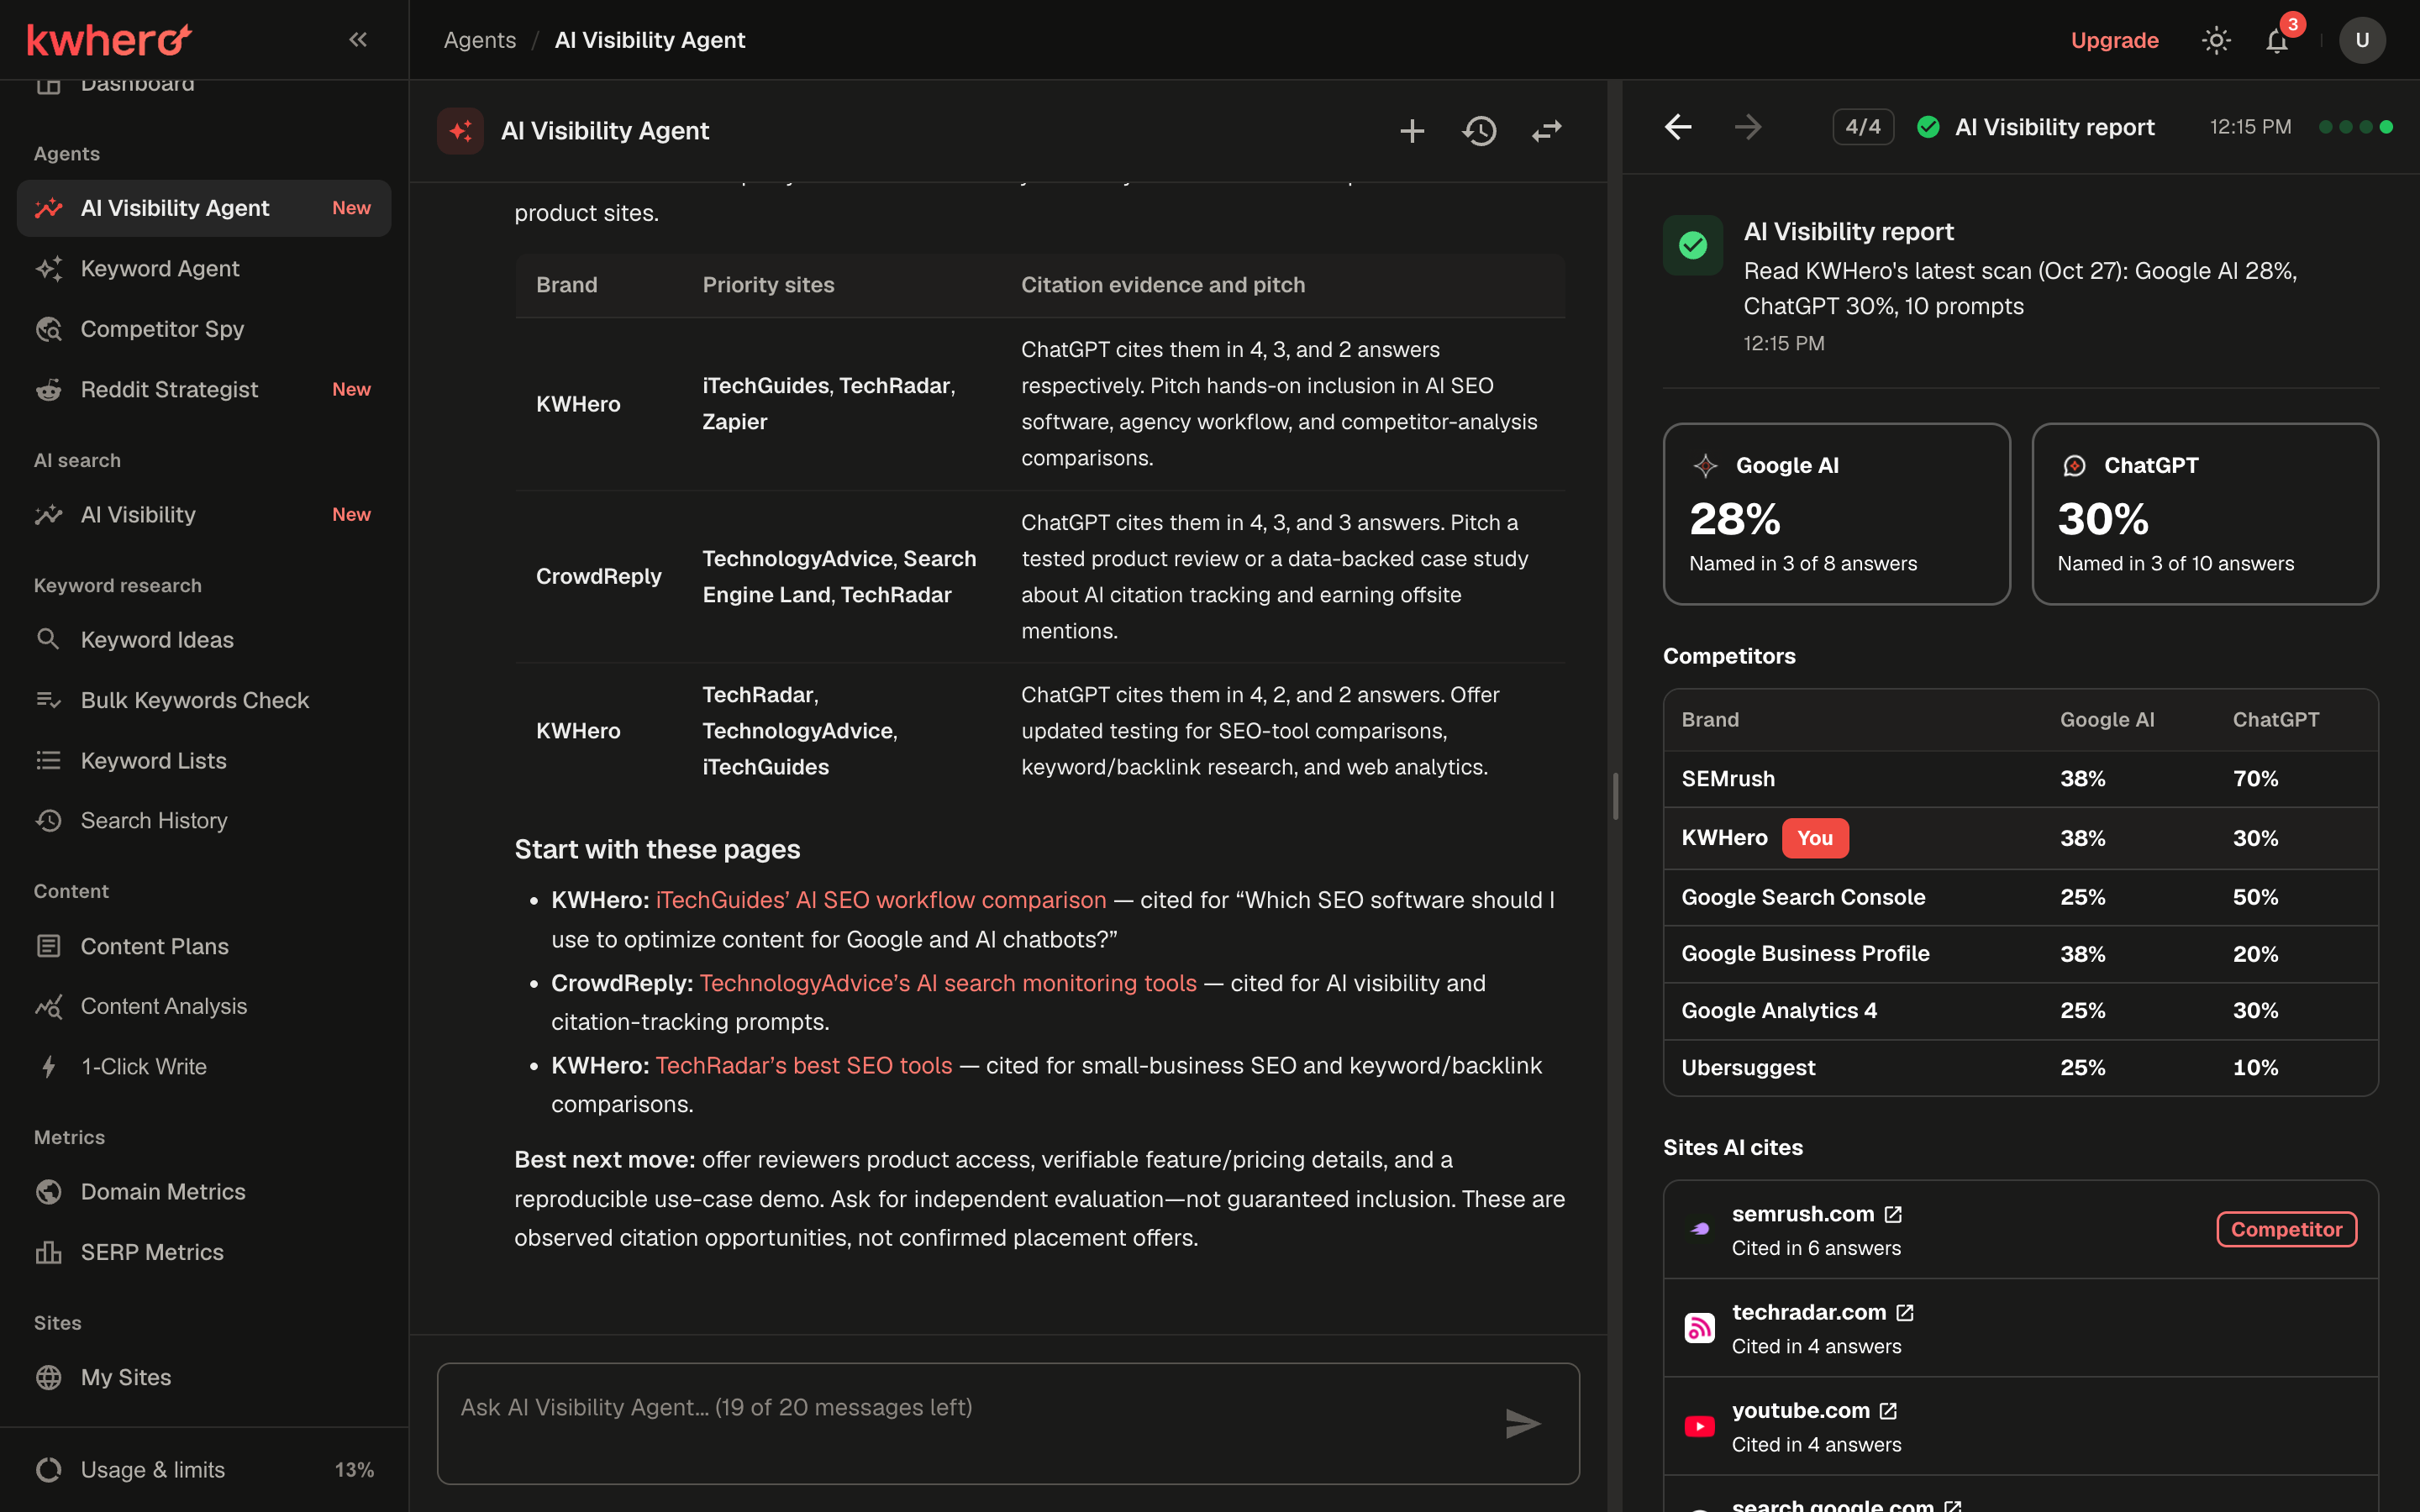Viewport: 2420px width, 1512px height.
Task: Open the youtube.com external link icon
Action: (x=1888, y=1411)
